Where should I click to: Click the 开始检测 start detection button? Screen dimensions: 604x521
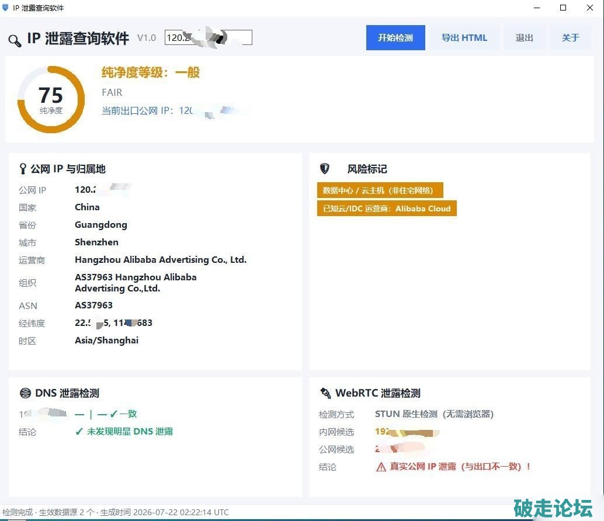click(395, 38)
